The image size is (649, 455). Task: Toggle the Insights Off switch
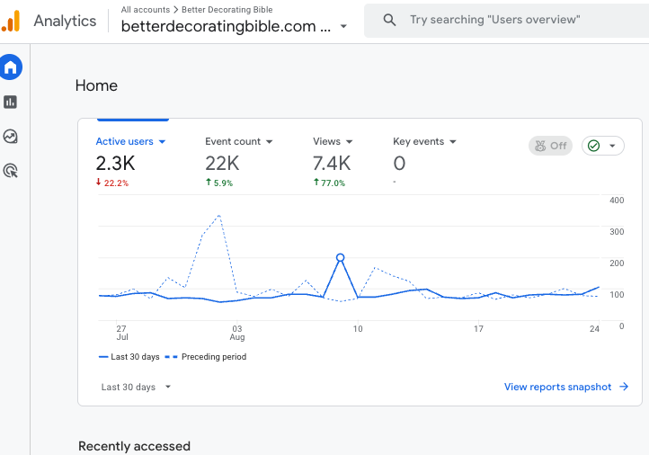point(550,146)
